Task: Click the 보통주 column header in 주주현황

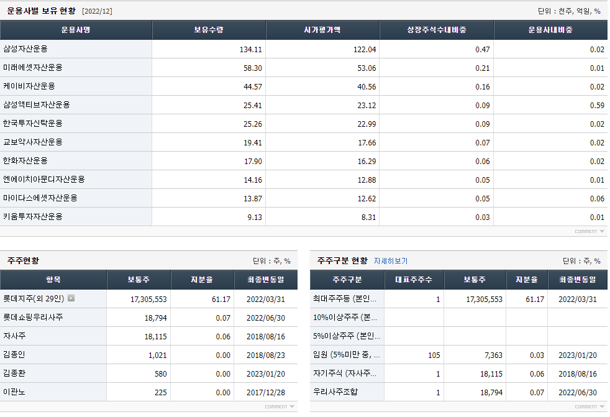Action: tap(139, 280)
